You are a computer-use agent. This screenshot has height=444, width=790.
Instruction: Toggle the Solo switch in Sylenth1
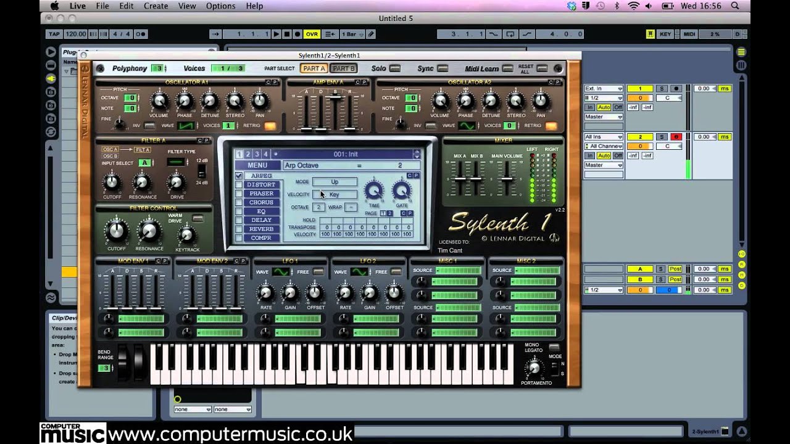395,68
